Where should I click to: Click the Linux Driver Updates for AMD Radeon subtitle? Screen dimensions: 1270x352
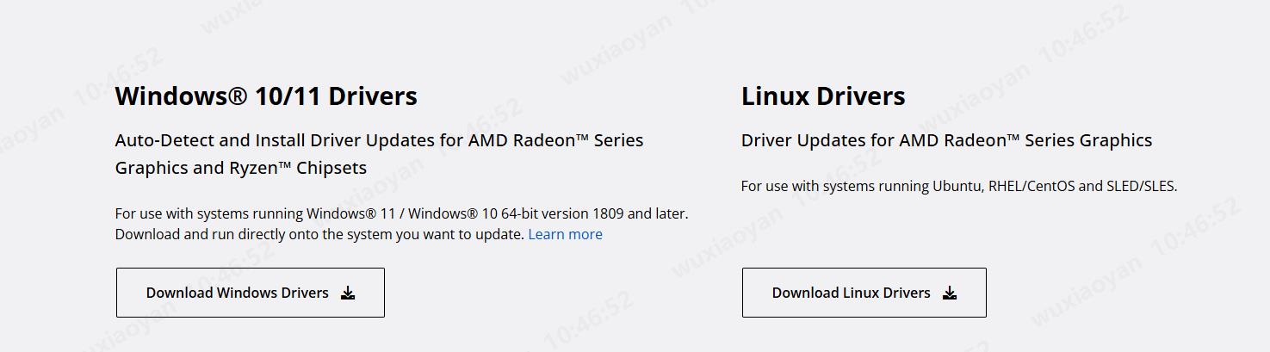[x=945, y=140]
